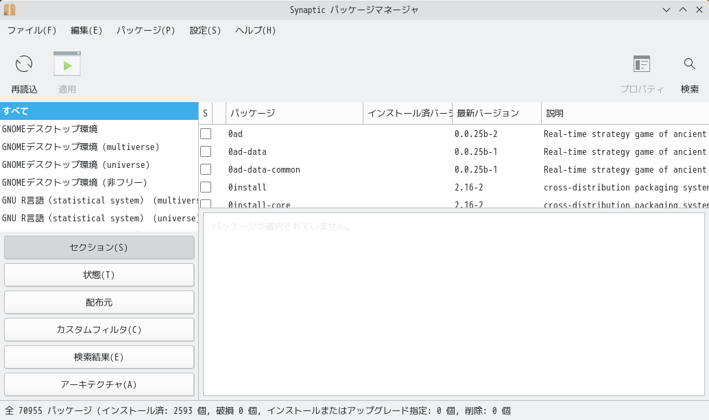
Task: Select GNOMEデスクトップ環境 (universe) section
Action: 99,165
